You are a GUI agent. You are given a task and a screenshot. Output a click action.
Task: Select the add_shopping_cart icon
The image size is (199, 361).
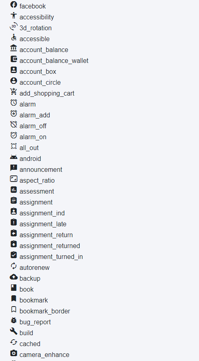(x=14, y=92)
